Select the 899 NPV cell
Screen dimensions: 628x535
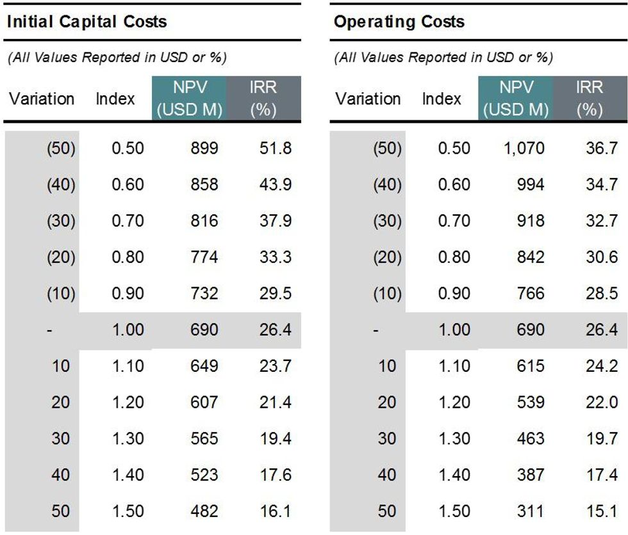point(204,148)
